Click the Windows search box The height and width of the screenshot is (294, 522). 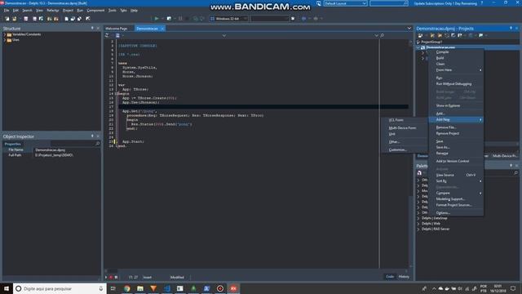click(x=60, y=288)
